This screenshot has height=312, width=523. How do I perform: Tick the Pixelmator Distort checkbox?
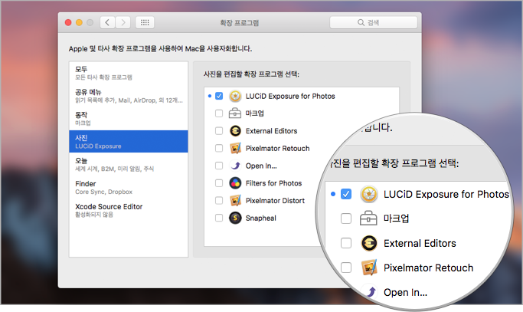[219, 200]
